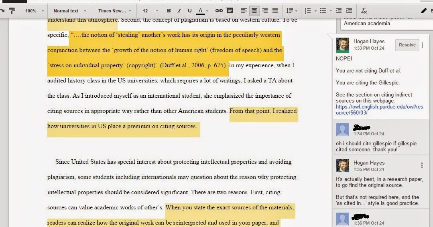Expand numbered list style dropdown
433x227 pixels.
click(315, 11)
